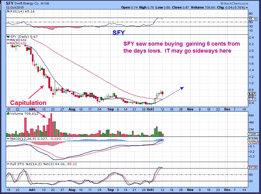Click the Dec label on price panel date axis

[227, 109]
